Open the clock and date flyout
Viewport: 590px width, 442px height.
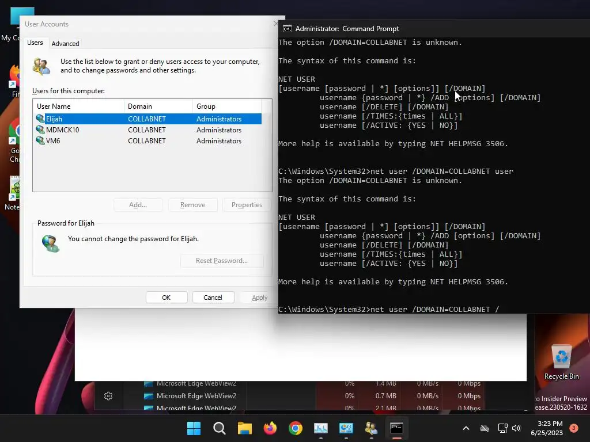[547, 428]
